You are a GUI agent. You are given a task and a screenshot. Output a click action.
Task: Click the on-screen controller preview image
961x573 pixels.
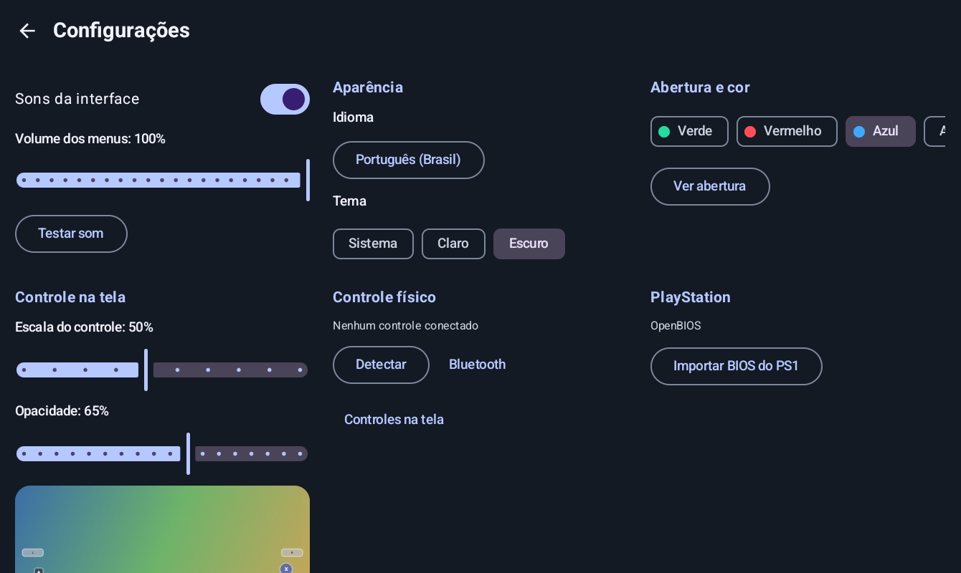(162, 529)
